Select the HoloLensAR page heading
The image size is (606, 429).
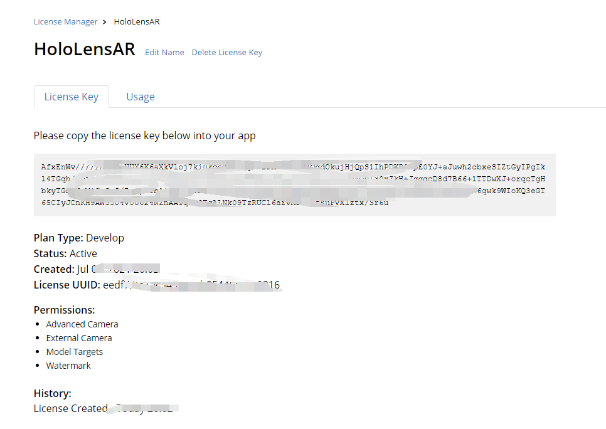(84, 49)
